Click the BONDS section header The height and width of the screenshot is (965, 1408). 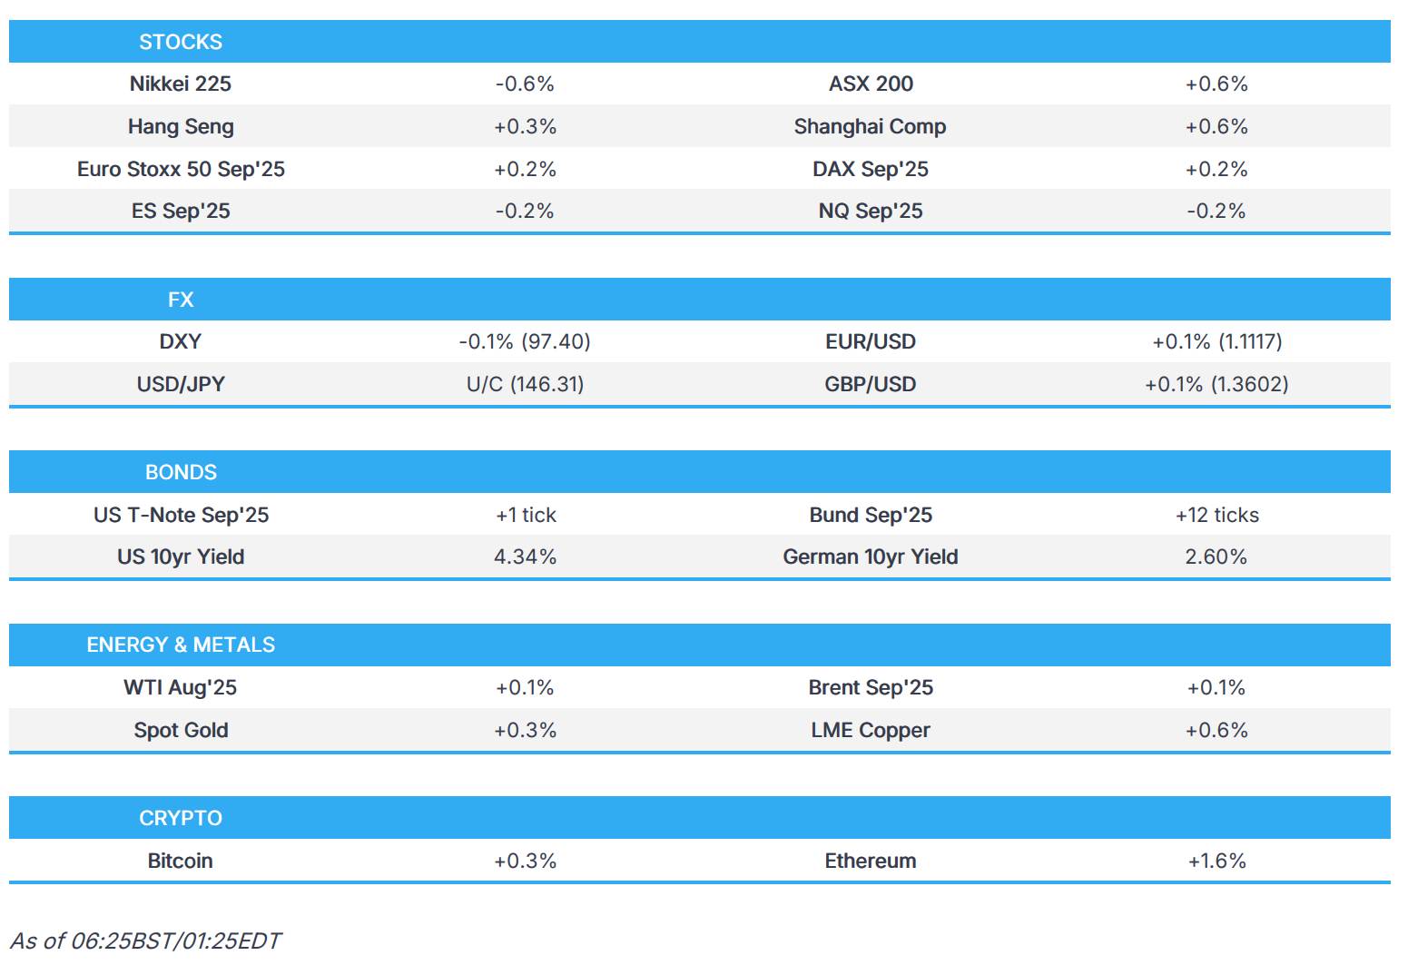click(x=181, y=472)
